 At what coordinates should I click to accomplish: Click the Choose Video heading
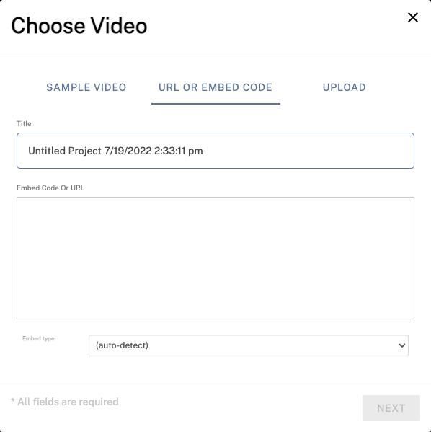79,26
